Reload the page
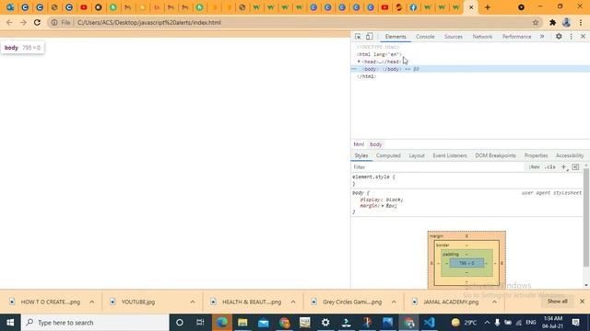The image size is (590, 331). 37,22
